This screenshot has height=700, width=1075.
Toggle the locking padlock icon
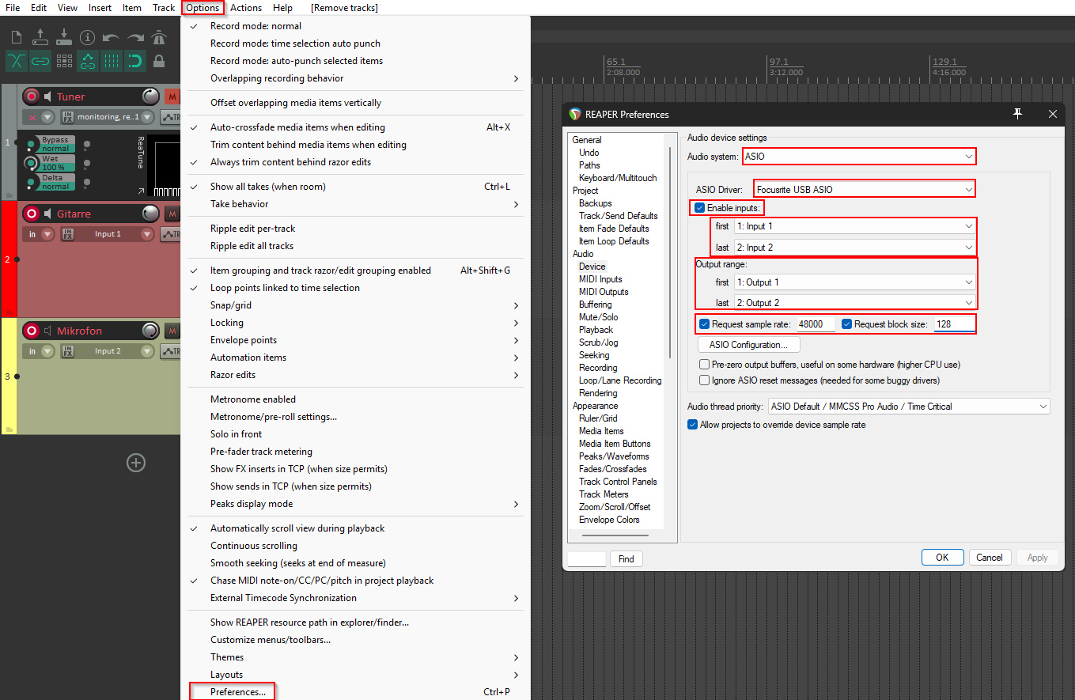pyautogui.click(x=159, y=61)
